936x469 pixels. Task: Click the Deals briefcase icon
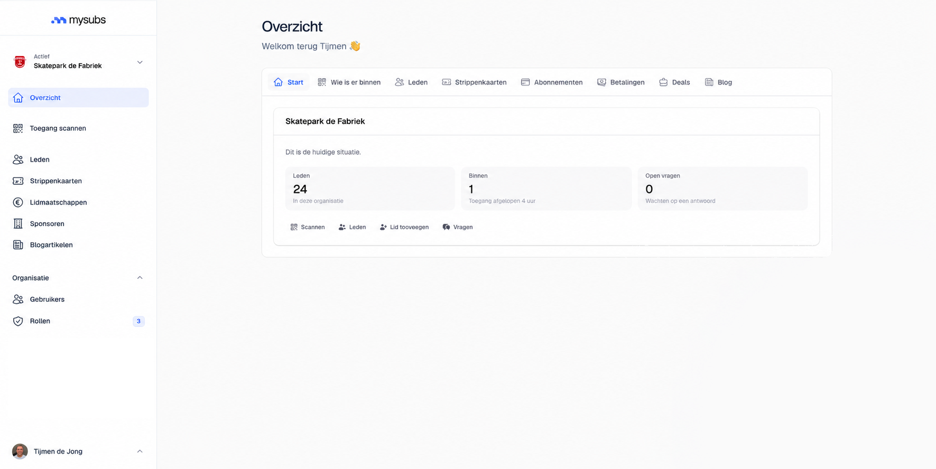[663, 82]
